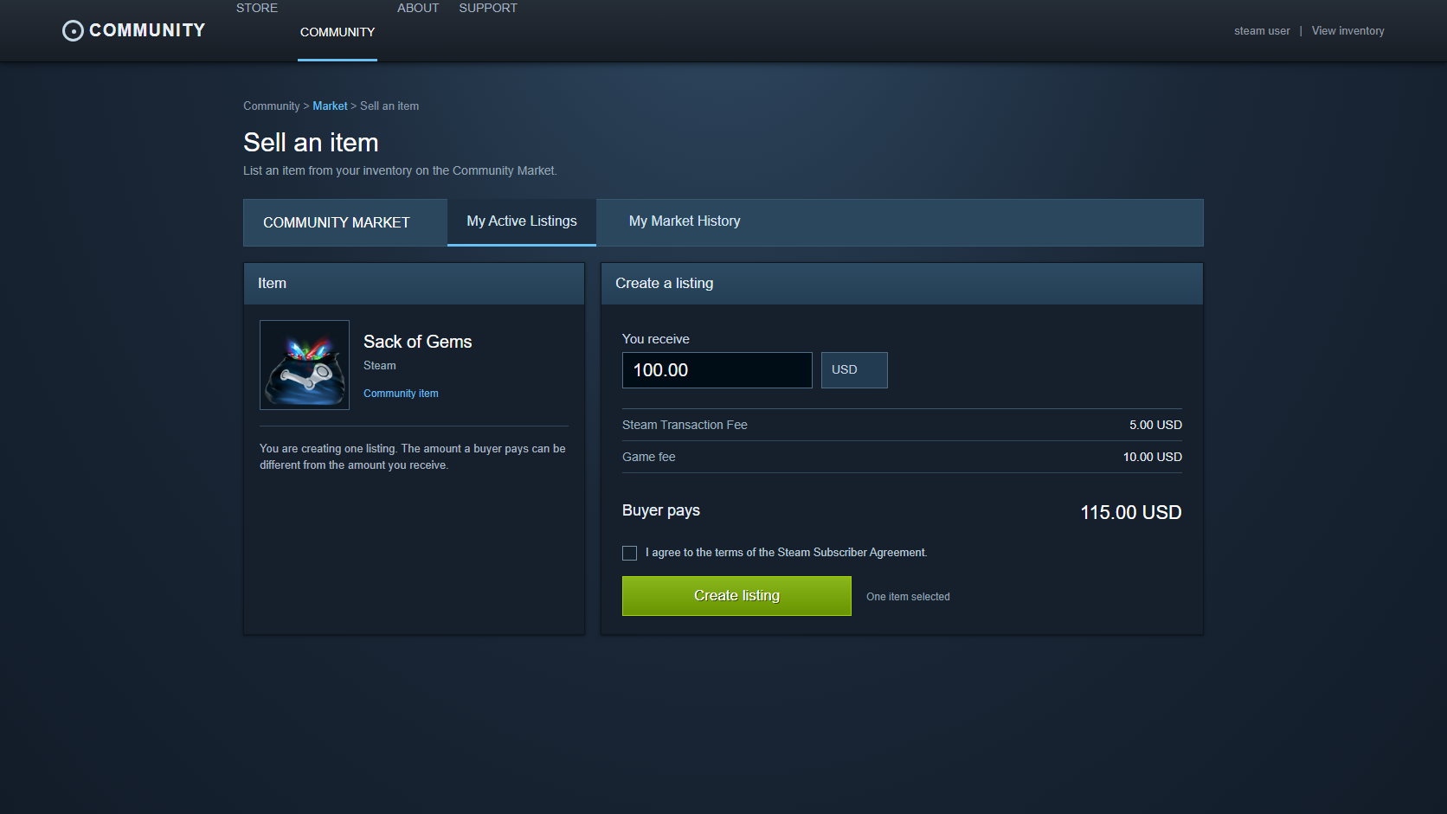Click the Create a listing panel header
Screen dimensions: 1447x814
[902, 284]
